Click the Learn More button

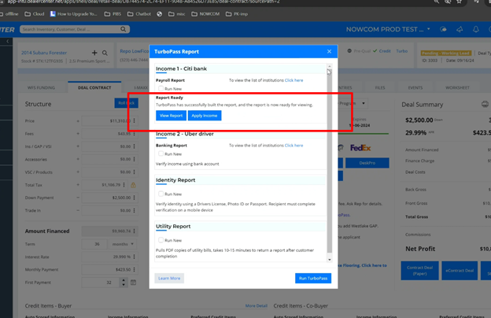[169, 278]
